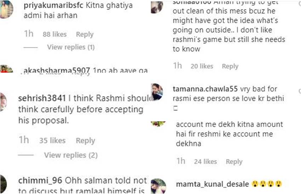Visit the mamta_kunal_desale username link
Image resolution: width=301 pixels, height=194 pixels.
click(212, 184)
